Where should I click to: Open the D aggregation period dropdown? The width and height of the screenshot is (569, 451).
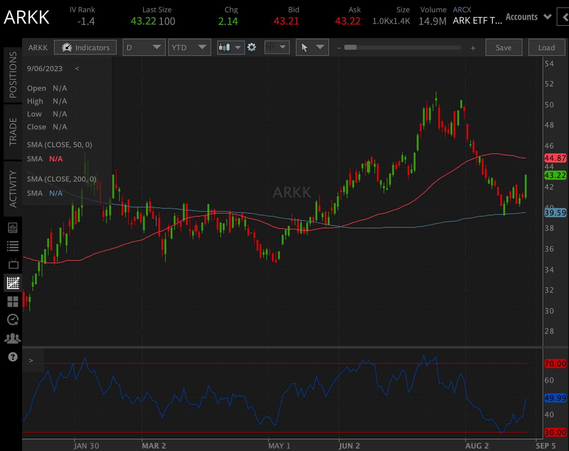144,48
